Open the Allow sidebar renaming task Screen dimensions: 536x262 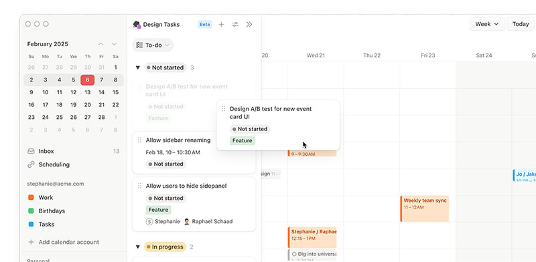pos(194,153)
